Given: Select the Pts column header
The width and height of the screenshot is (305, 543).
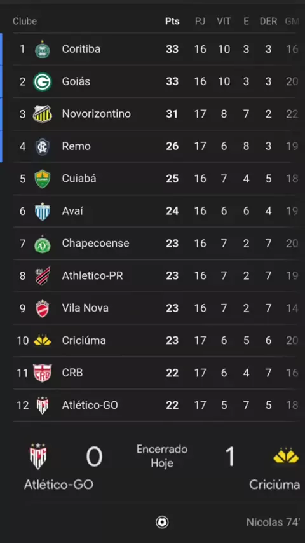Looking at the screenshot, I should pos(172,22).
